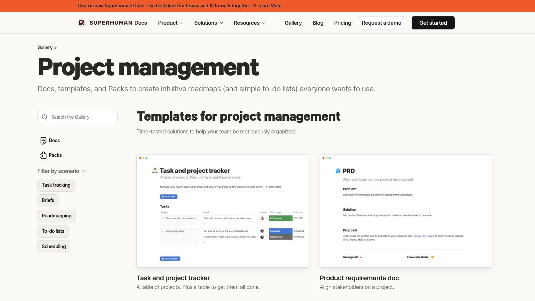Collapse the Filter by scenario section

[x=62, y=171]
